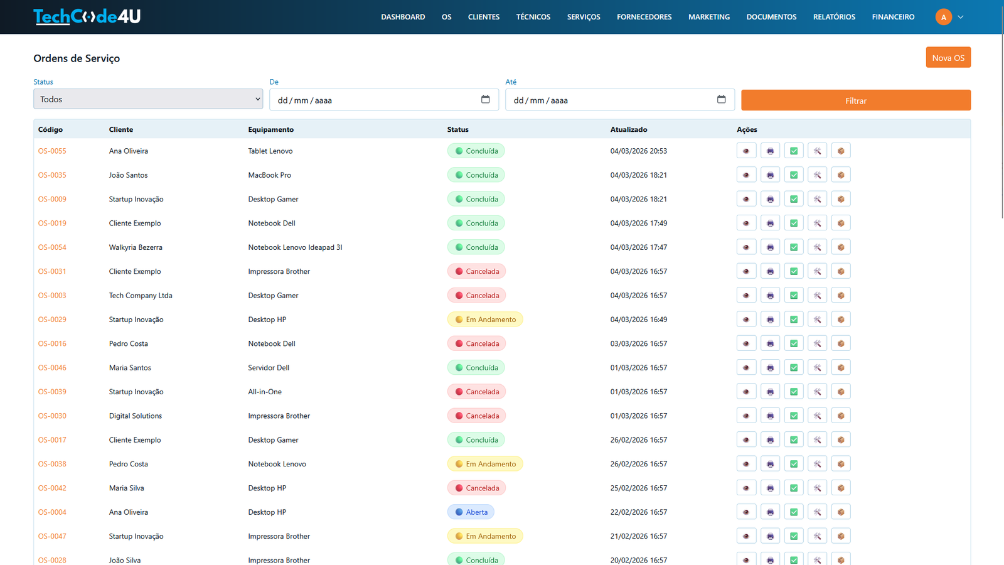Print the service order OS-0035
The width and height of the screenshot is (1004, 565).
click(x=770, y=175)
